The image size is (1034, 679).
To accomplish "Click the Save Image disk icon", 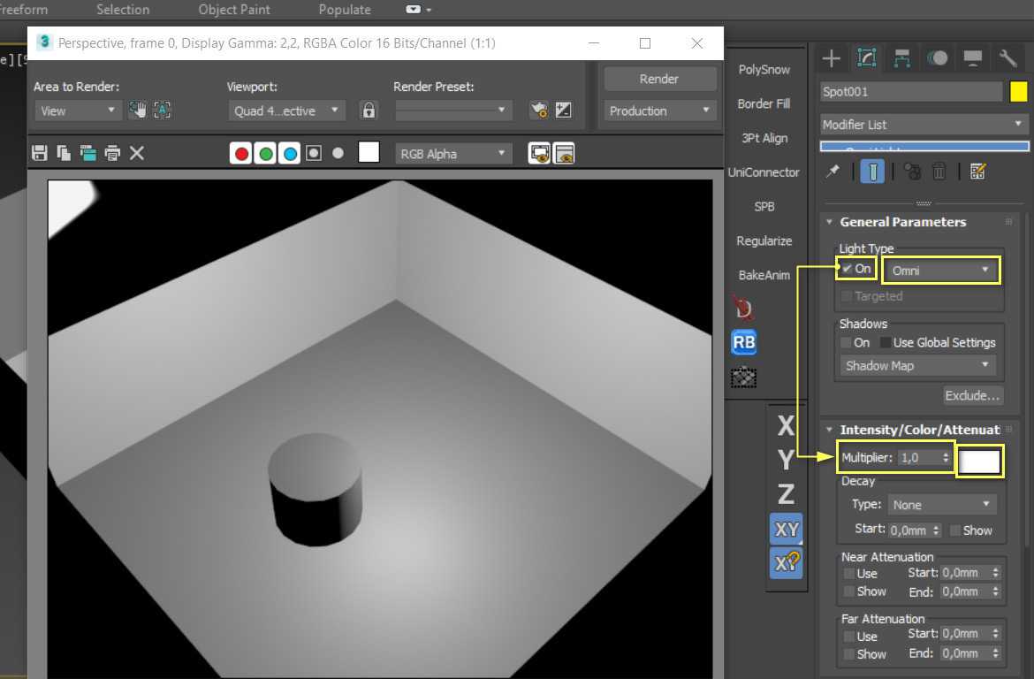I will 39,153.
